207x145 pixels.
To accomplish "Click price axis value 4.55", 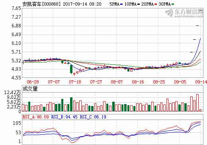I will tap(16, 77).
